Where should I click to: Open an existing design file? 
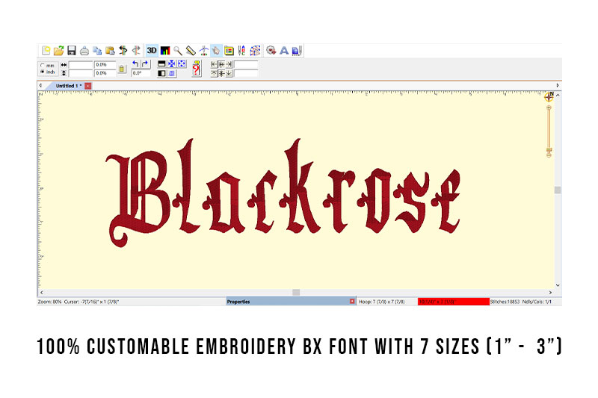[59, 50]
